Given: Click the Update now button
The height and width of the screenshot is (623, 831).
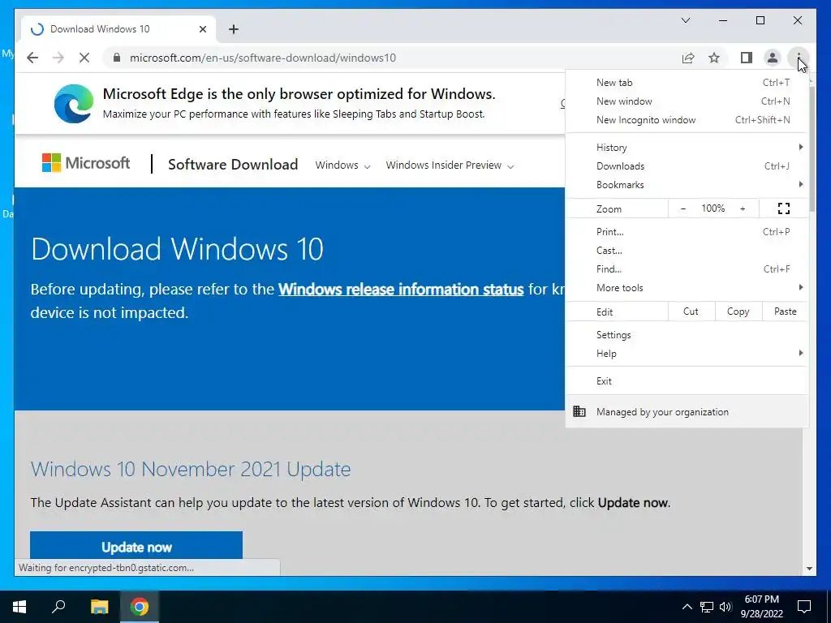Looking at the screenshot, I should 136,545.
